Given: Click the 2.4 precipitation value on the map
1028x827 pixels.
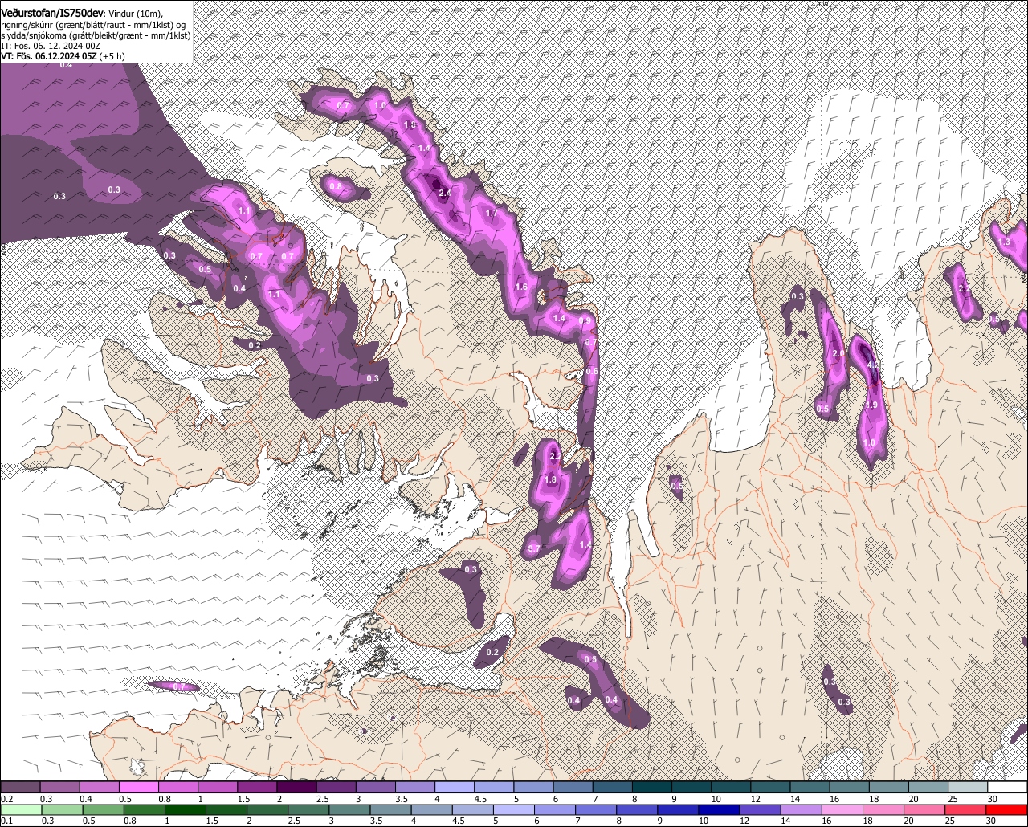Looking at the screenshot, I should tap(445, 193).
